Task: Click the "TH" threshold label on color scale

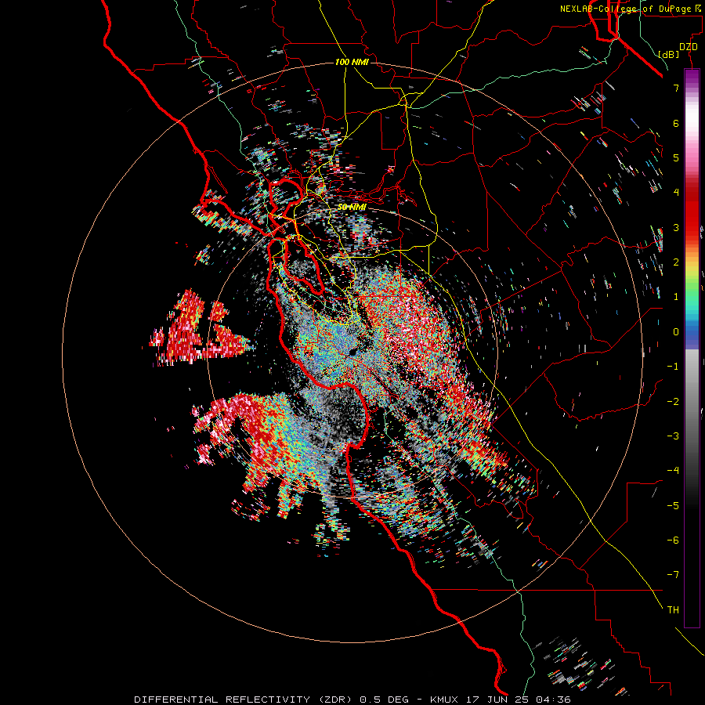Action: (673, 610)
